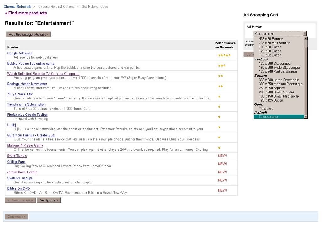Viewport: 322px width, 225px height.
Task: Go to Choose Referral Options step
Action: [x=56, y=6]
